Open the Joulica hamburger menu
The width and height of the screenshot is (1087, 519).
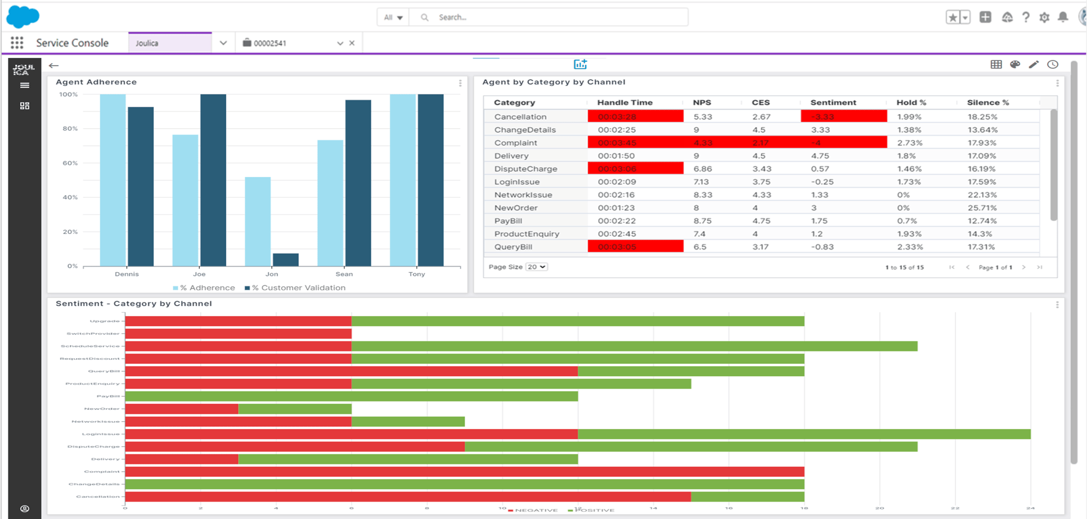pos(25,85)
